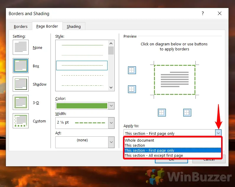Screen dimensions: 235x187
Task: Toggle the top border button in Preview
Action: pos(132,70)
